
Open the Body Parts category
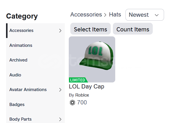20,119
